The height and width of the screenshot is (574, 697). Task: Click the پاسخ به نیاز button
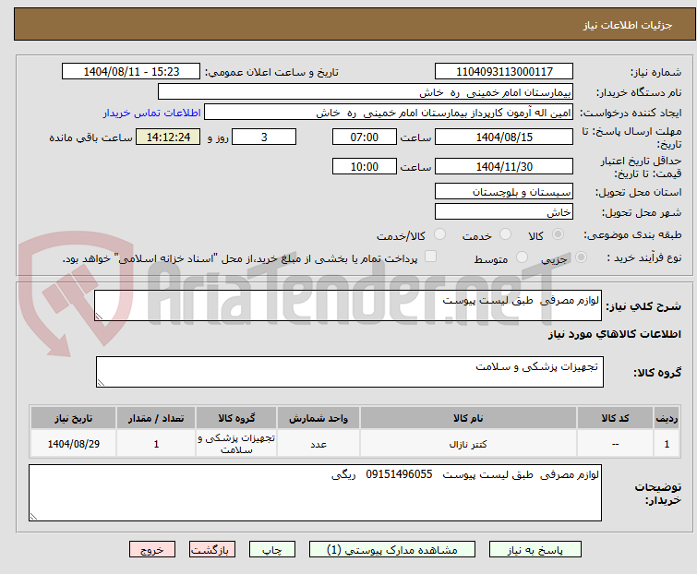point(535,550)
